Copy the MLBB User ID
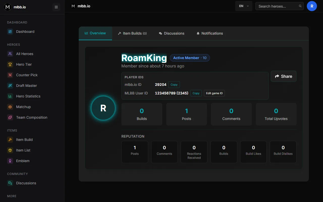 pyautogui.click(x=196, y=93)
